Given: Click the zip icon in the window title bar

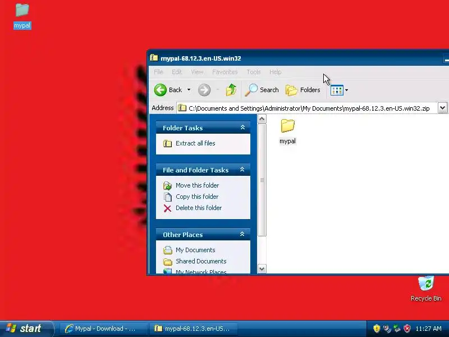Looking at the screenshot, I should click(154, 58).
